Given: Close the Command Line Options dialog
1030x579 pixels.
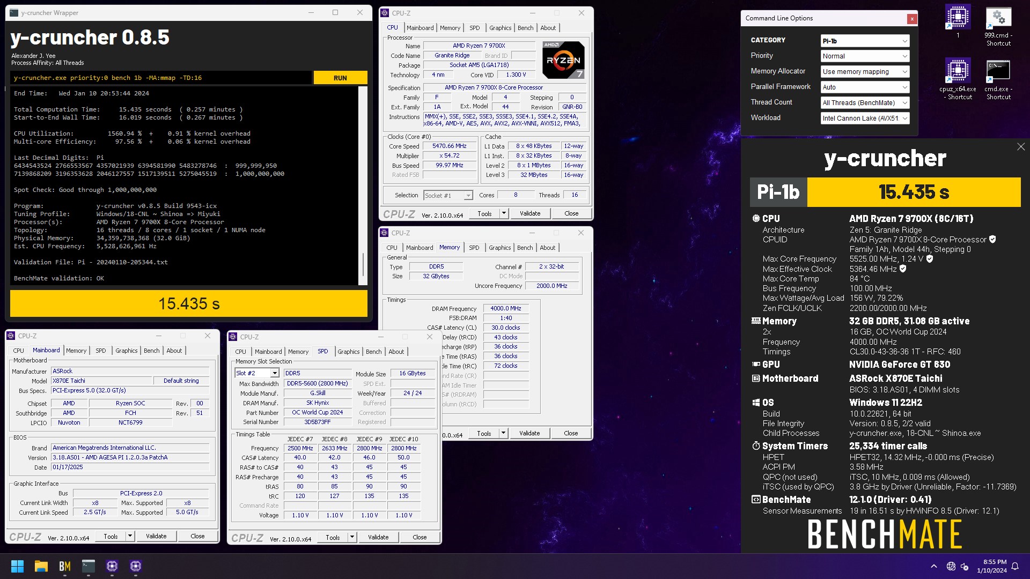Looking at the screenshot, I should 912,19.
